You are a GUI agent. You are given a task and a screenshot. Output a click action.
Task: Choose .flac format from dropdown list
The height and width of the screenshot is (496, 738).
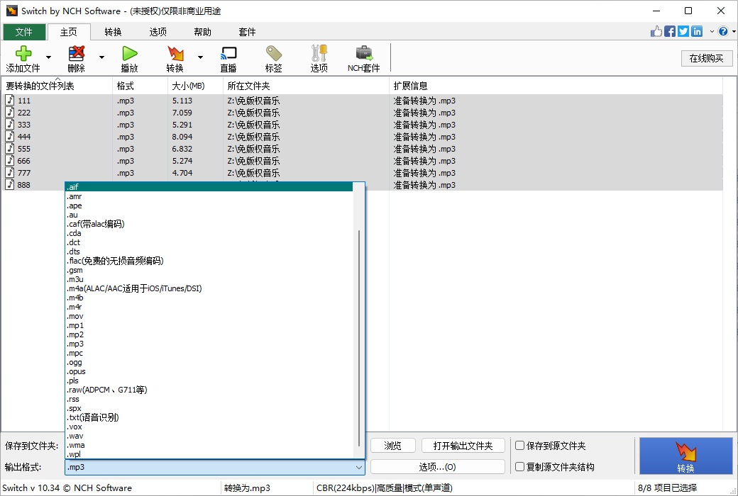pos(209,261)
